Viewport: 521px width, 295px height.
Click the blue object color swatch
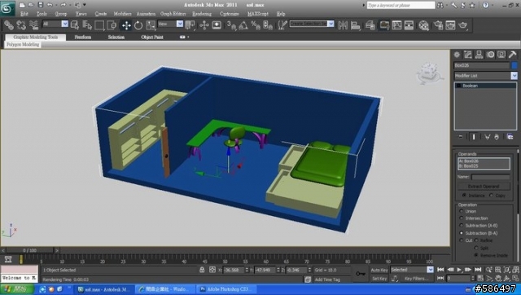[x=514, y=65]
